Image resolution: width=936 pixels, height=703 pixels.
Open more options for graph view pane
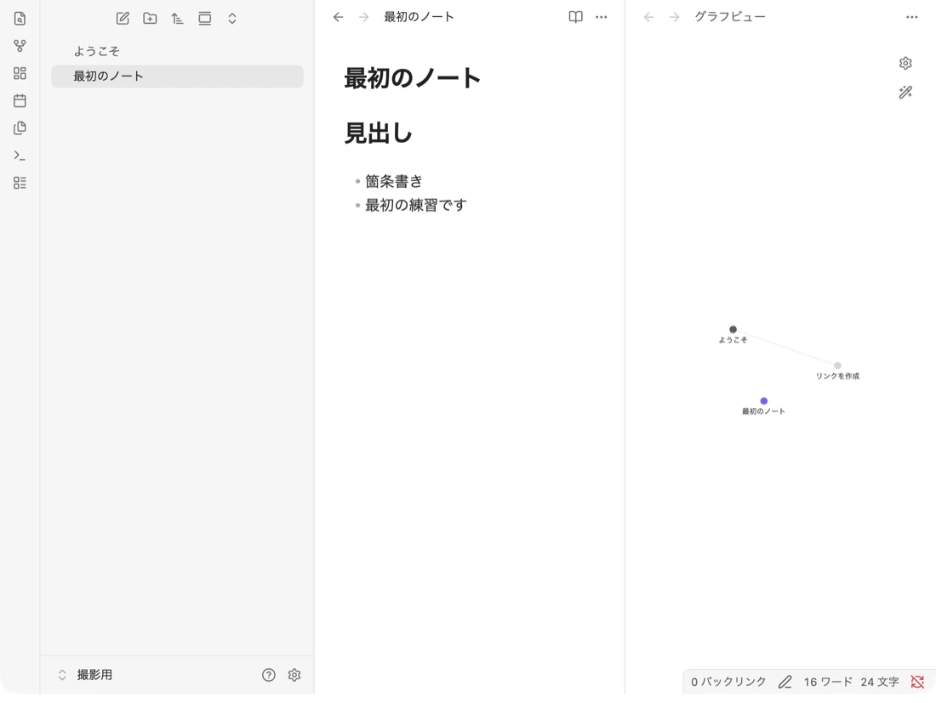point(911,17)
